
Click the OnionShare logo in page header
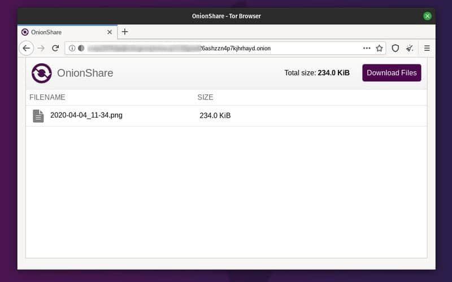41,73
